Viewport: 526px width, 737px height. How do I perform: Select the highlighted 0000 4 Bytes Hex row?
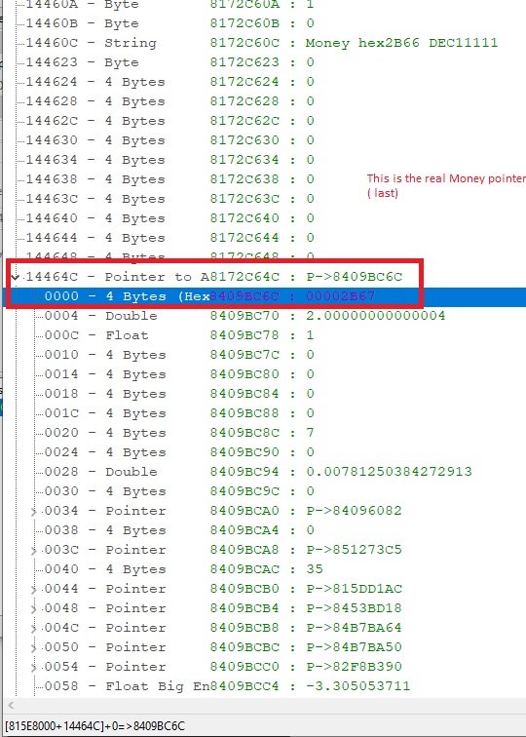pyautogui.click(x=264, y=296)
